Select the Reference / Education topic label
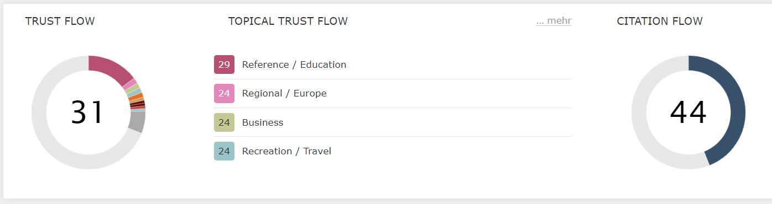This screenshot has width=772, height=204. 294,65
